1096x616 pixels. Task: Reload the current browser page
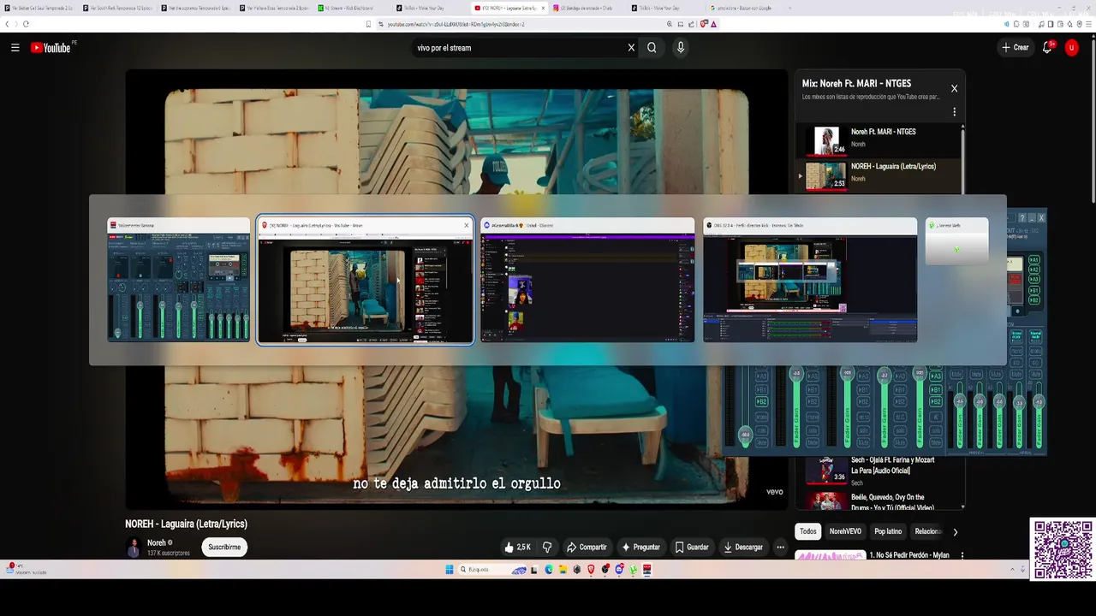(x=26, y=24)
